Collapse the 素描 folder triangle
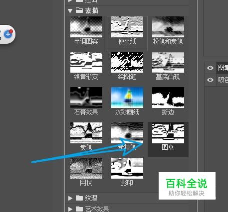 click(x=70, y=11)
